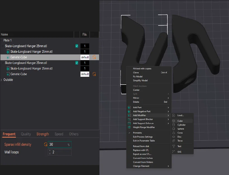Open the filament dropdown of the selected Generic-Cube
229x175 pixels.
coord(85,57)
